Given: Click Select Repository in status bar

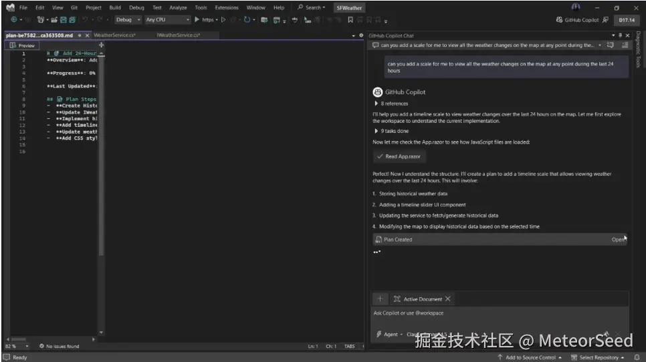Looking at the screenshot, I should coord(599,357).
